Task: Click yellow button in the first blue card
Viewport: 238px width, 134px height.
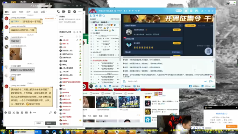Action: click(x=177, y=30)
